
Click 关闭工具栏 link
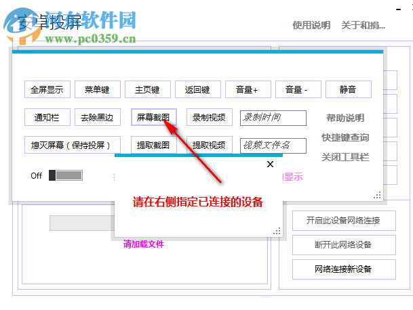(345, 157)
